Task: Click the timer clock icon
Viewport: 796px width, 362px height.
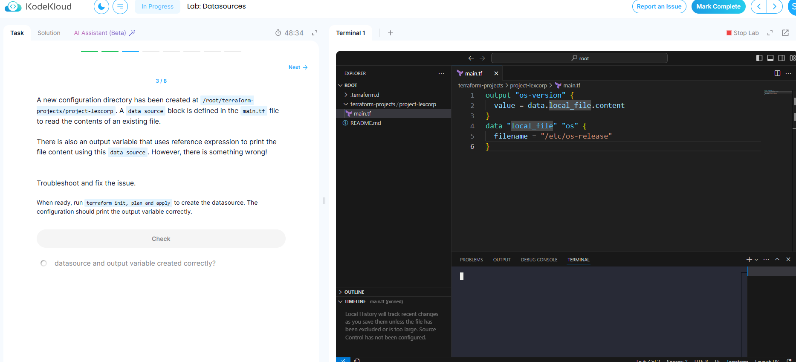Action: click(278, 33)
